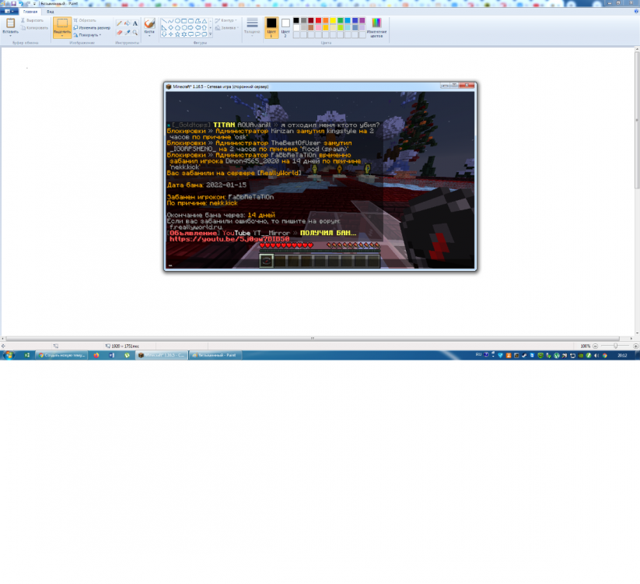Open the Windows Start button

pyautogui.click(x=9, y=355)
